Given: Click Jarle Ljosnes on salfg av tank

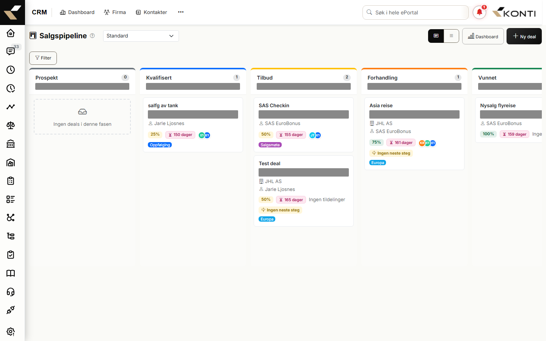Looking at the screenshot, I should (x=169, y=124).
